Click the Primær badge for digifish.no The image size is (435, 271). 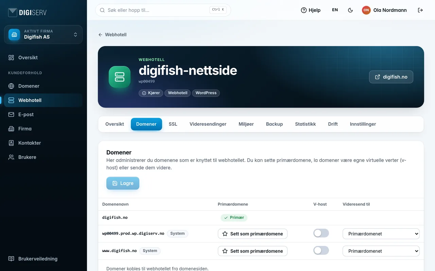tap(234, 217)
